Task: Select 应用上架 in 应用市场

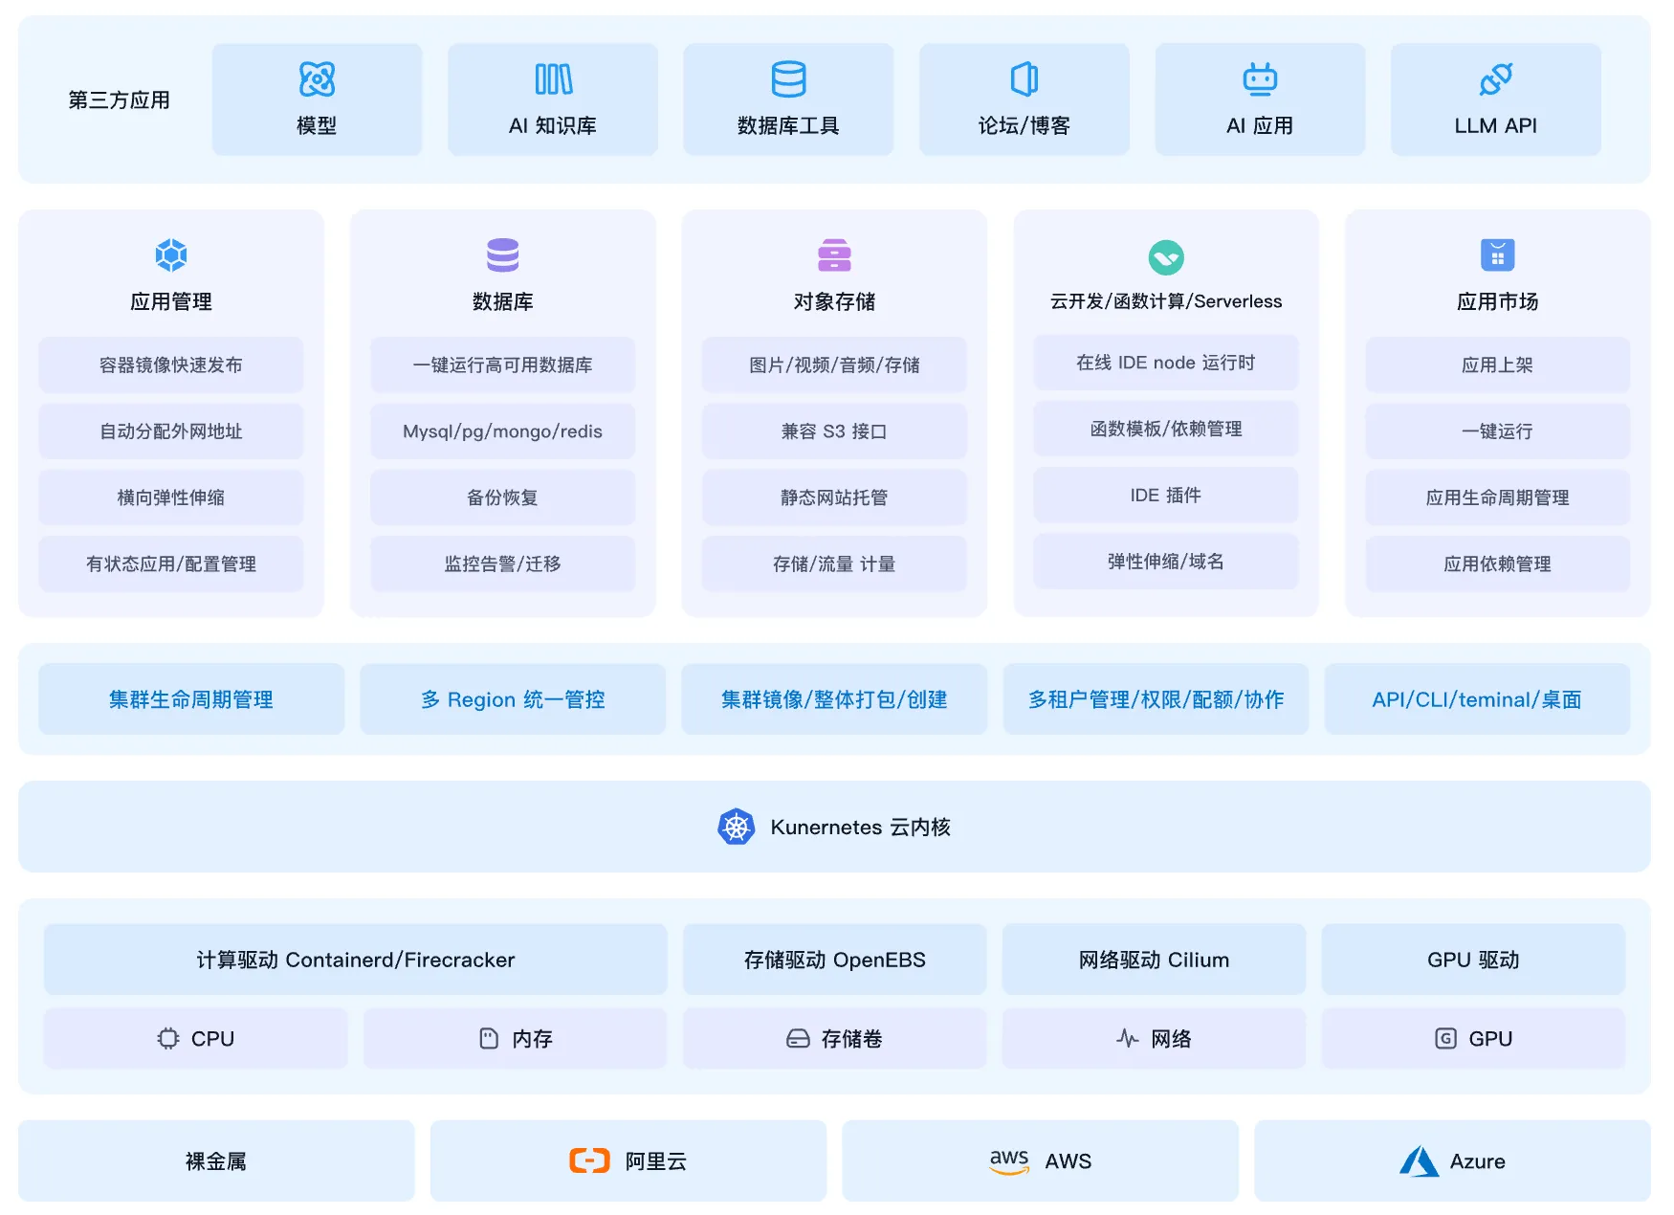Action: tap(1497, 364)
